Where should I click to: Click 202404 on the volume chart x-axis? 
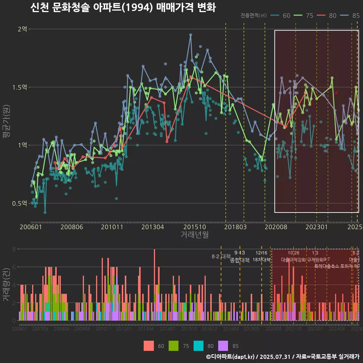(x=337, y=329)
